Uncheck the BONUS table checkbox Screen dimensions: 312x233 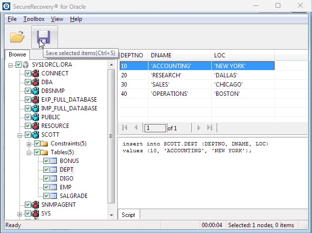pyautogui.click(x=46, y=161)
